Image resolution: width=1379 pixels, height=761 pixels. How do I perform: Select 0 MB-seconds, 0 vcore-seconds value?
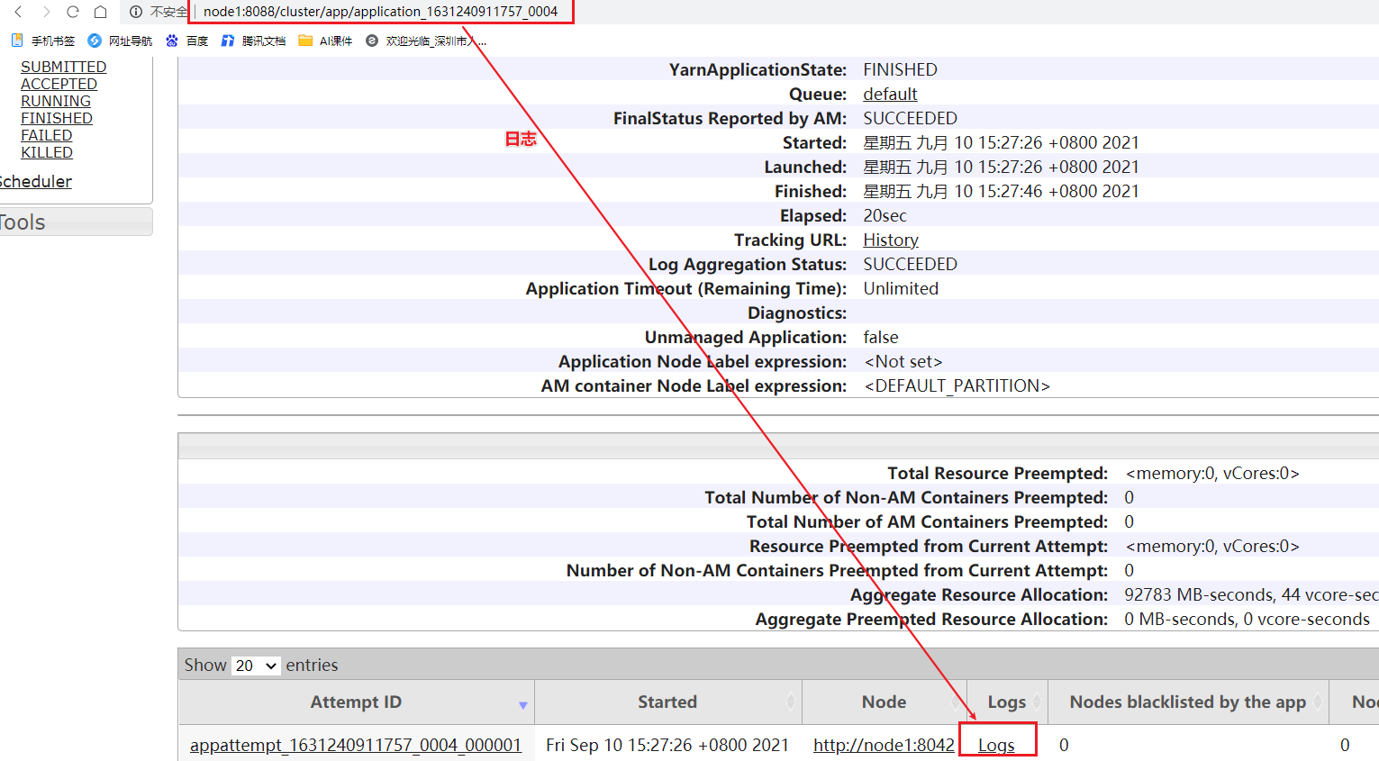click(1247, 619)
